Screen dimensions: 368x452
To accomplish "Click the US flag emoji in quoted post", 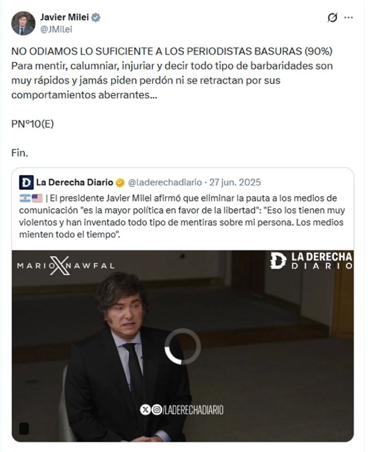I will tap(37, 198).
